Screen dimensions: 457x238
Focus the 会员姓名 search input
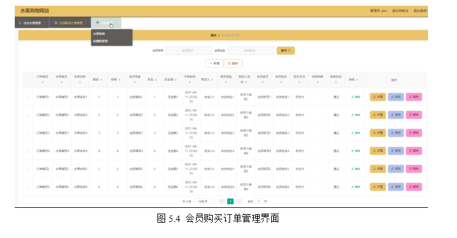[251, 51]
